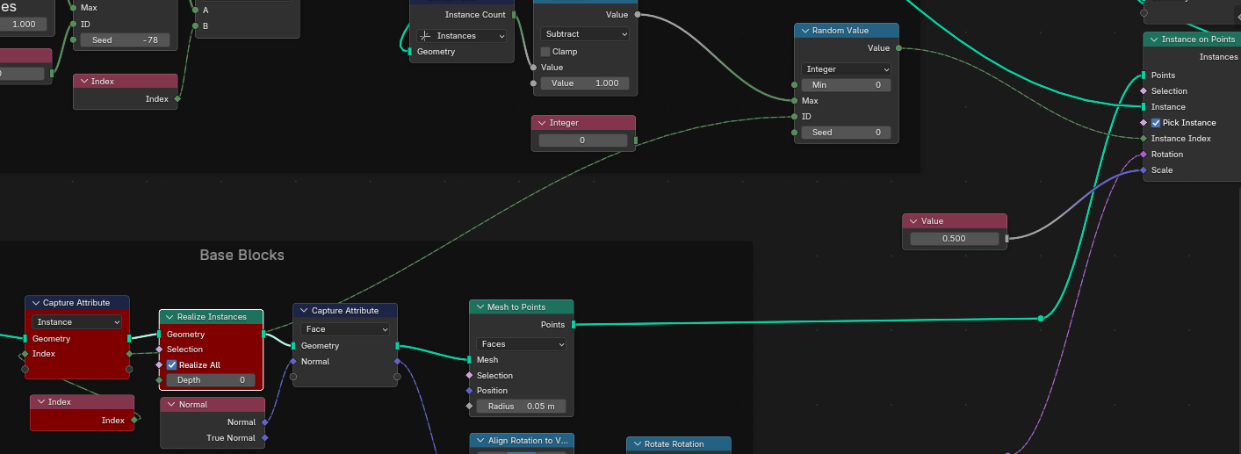Click the Value output socket of Random Value

coord(898,48)
